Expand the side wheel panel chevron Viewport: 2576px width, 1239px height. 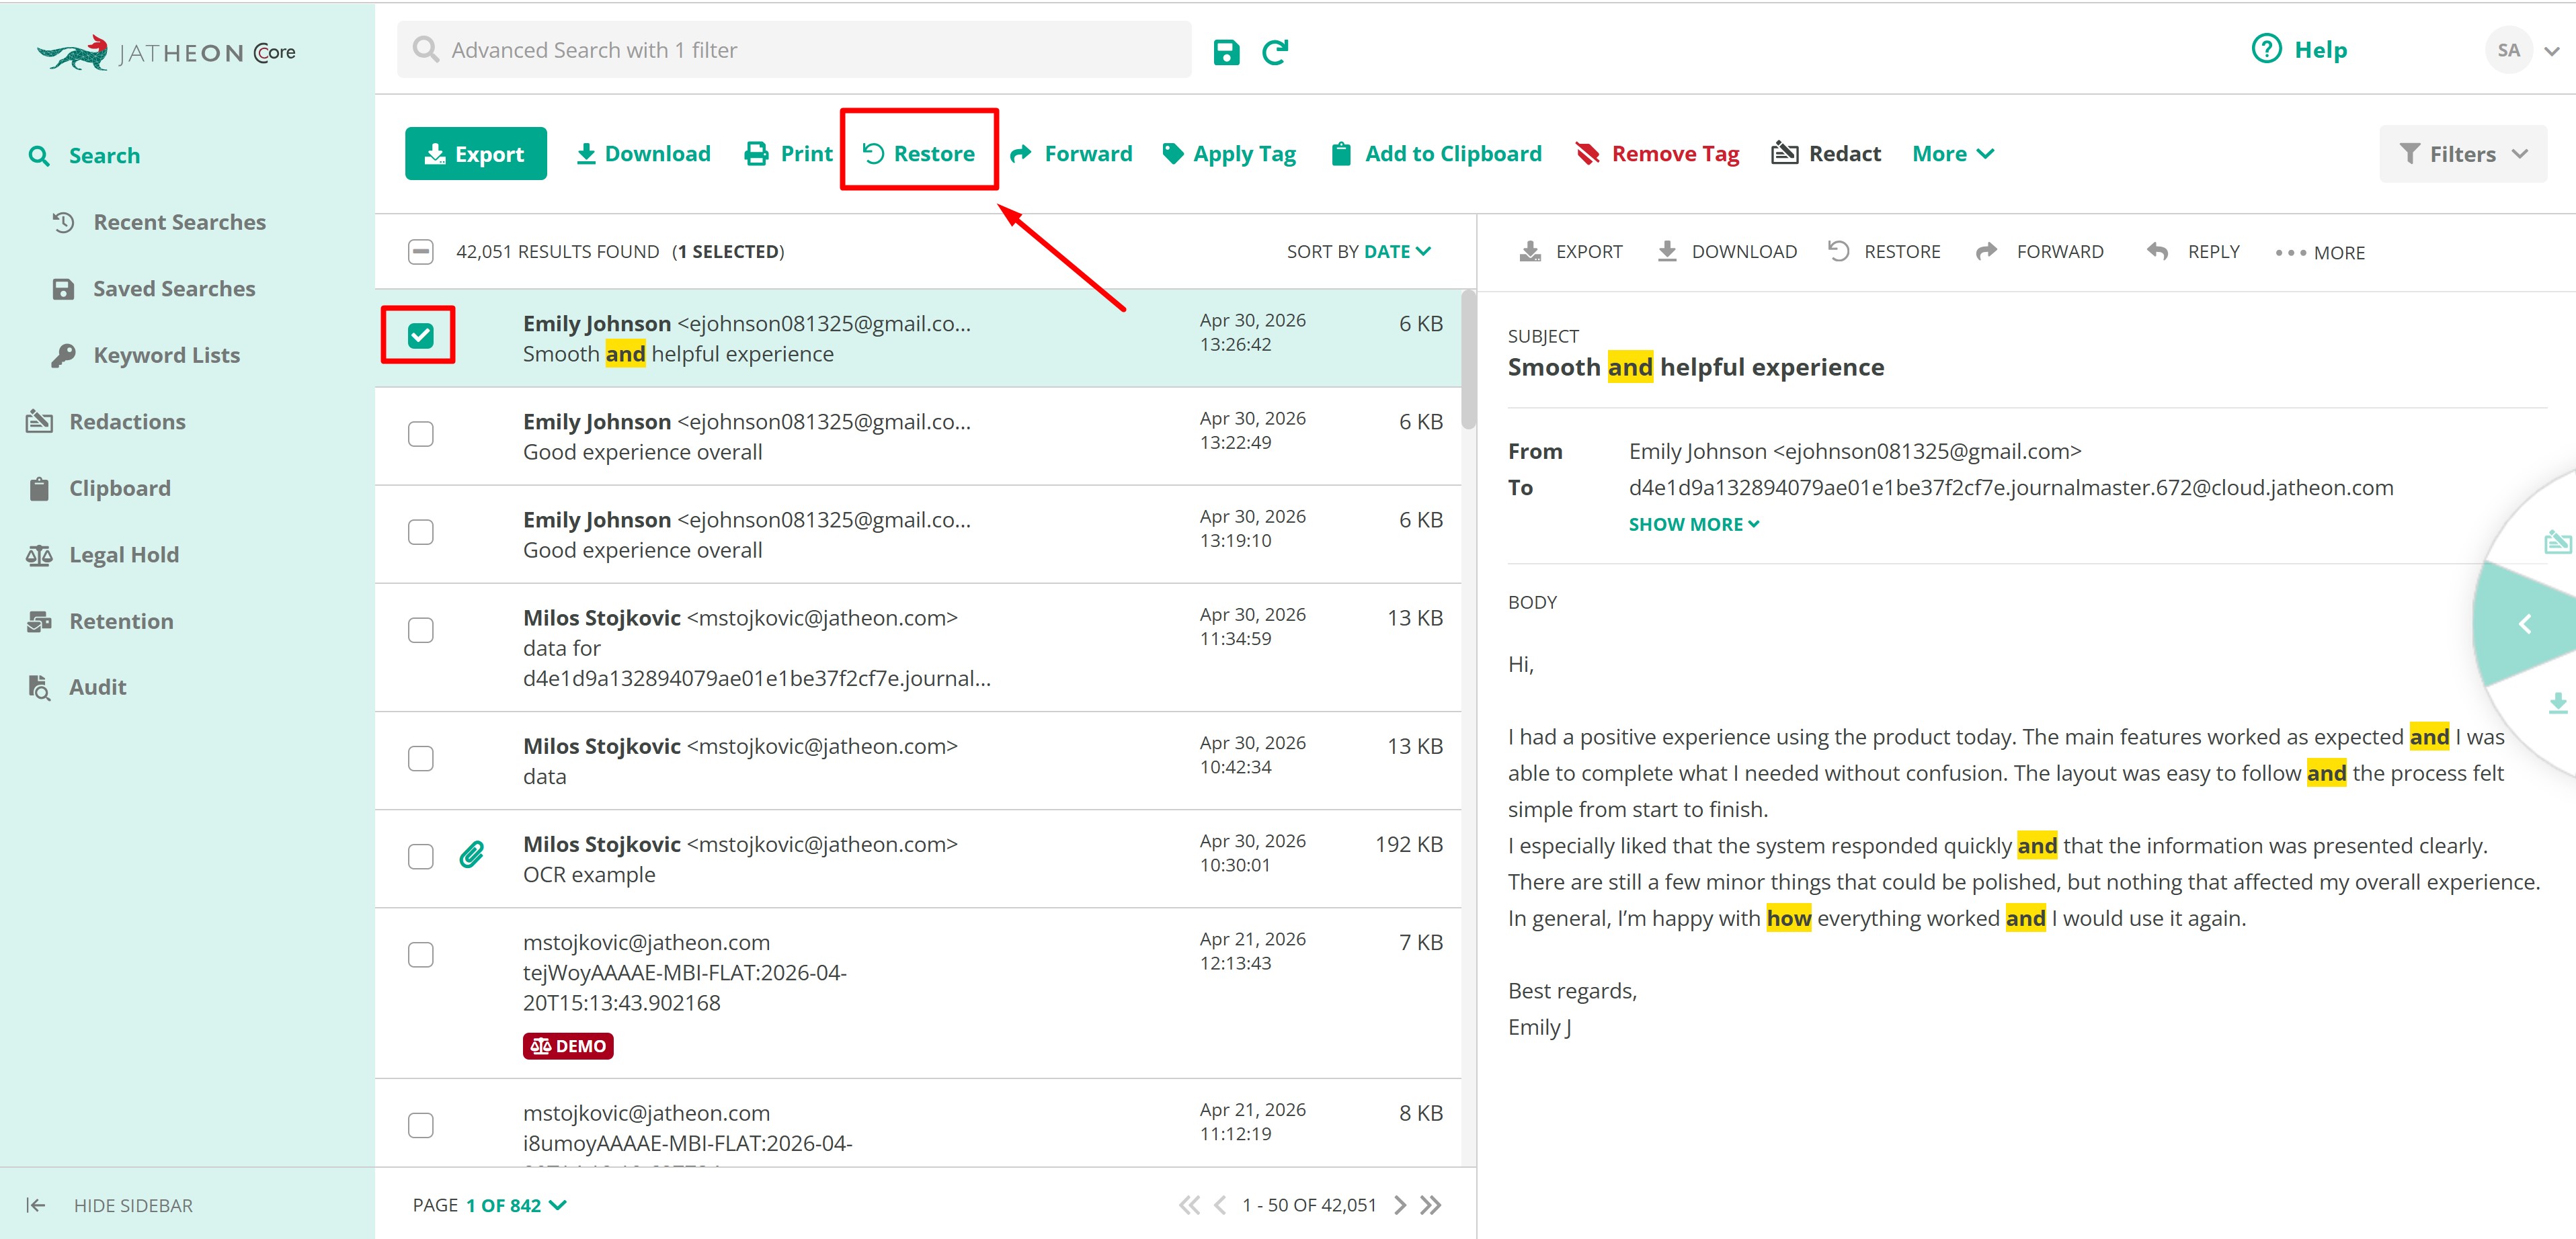[2525, 624]
